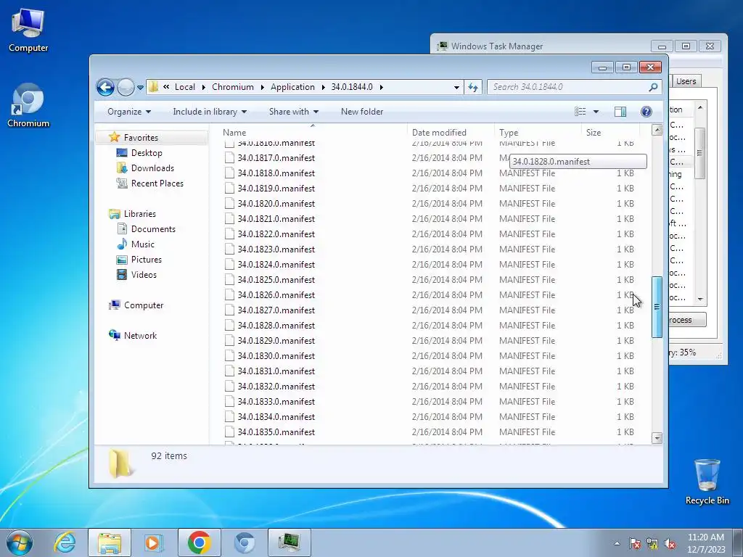Select file 34.0.1829.0.manifest
The width and height of the screenshot is (743, 557).
pyautogui.click(x=276, y=341)
